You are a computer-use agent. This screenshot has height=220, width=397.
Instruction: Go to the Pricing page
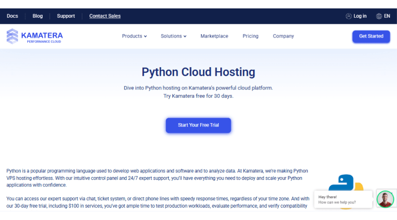251,36
